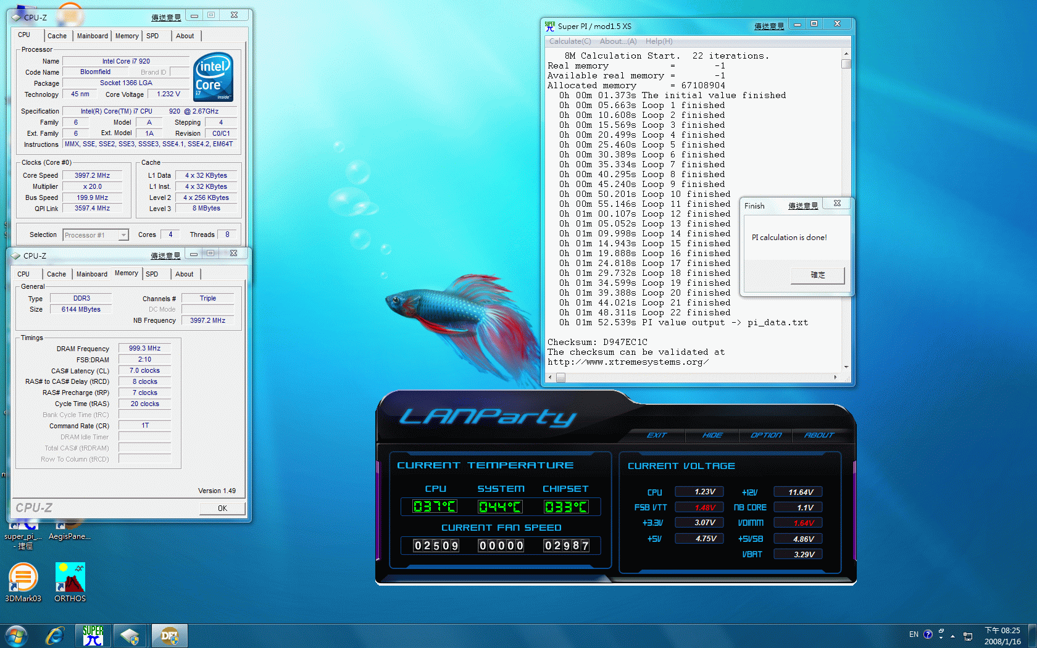Switch to Cache tab in top CPU-Z window

[57, 36]
